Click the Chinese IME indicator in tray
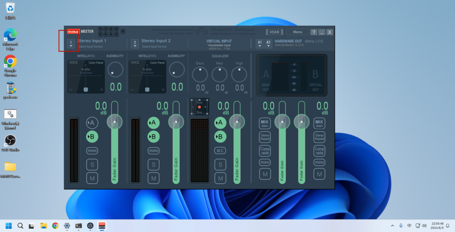Screen dimensions: 455x232 click(409, 226)
